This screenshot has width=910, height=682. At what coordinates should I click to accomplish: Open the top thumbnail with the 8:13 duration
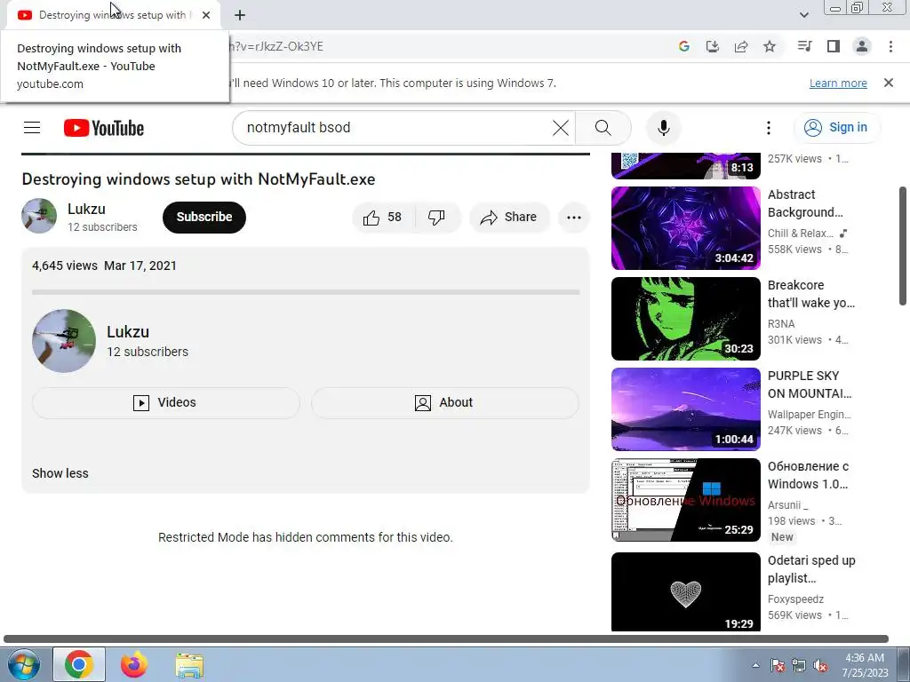coord(685,166)
